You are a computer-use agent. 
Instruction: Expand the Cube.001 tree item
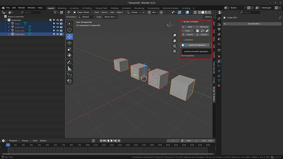(9, 27)
